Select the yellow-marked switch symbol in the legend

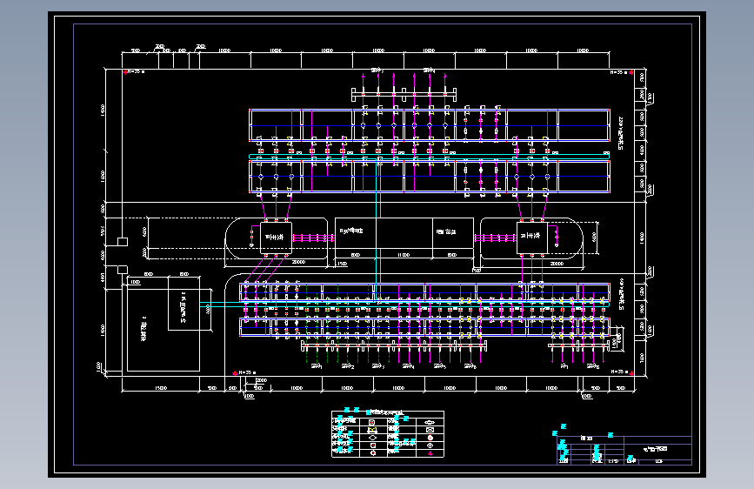point(371,430)
